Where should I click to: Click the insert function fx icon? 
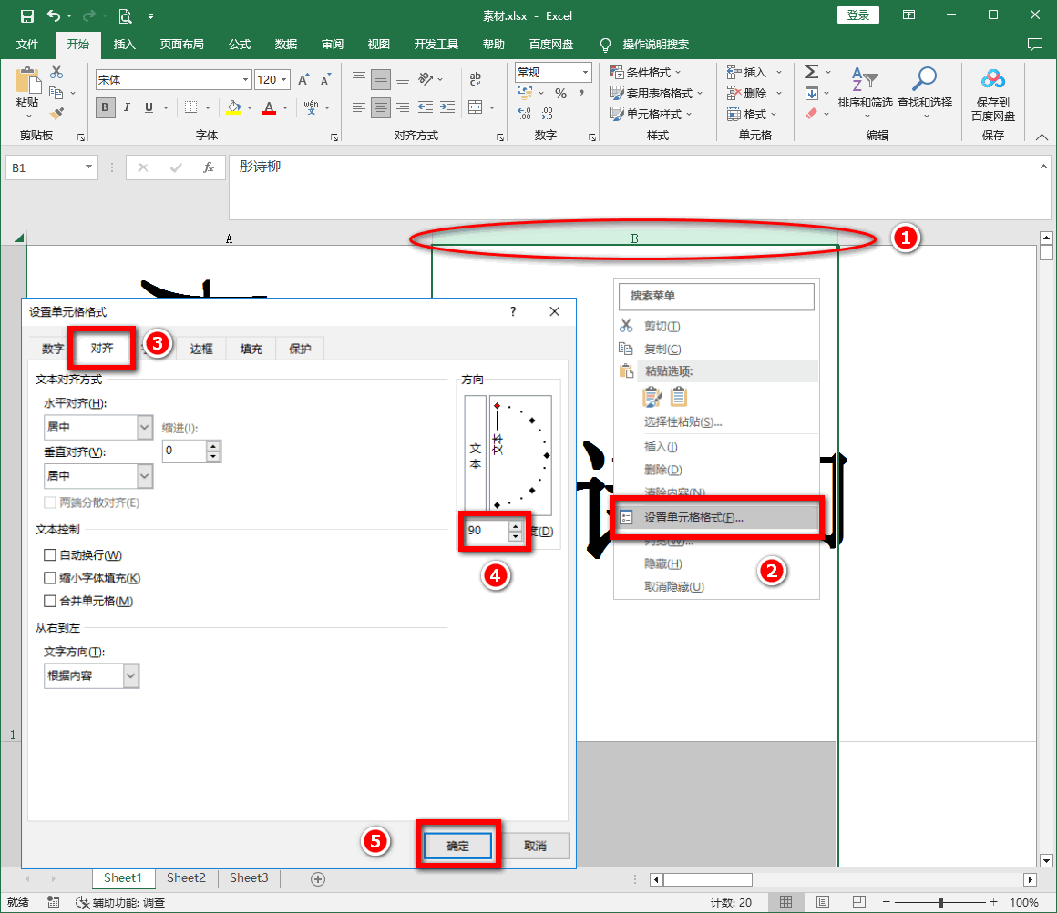(209, 167)
